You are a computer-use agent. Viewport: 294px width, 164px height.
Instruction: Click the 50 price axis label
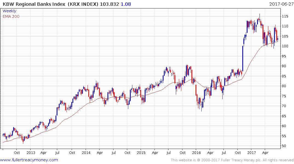tap(284, 146)
